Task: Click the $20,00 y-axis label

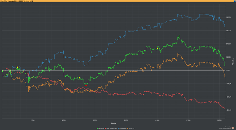Action: tap(229, 57)
